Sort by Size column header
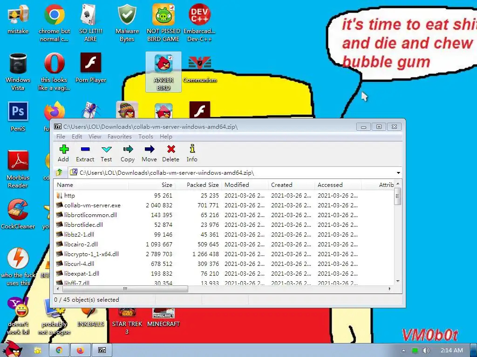 pos(151,185)
